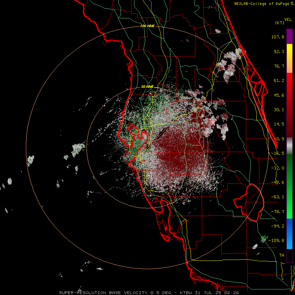295x295 pixels.
Task: Select the -47.6 velocity scale value
Action: 278,183
